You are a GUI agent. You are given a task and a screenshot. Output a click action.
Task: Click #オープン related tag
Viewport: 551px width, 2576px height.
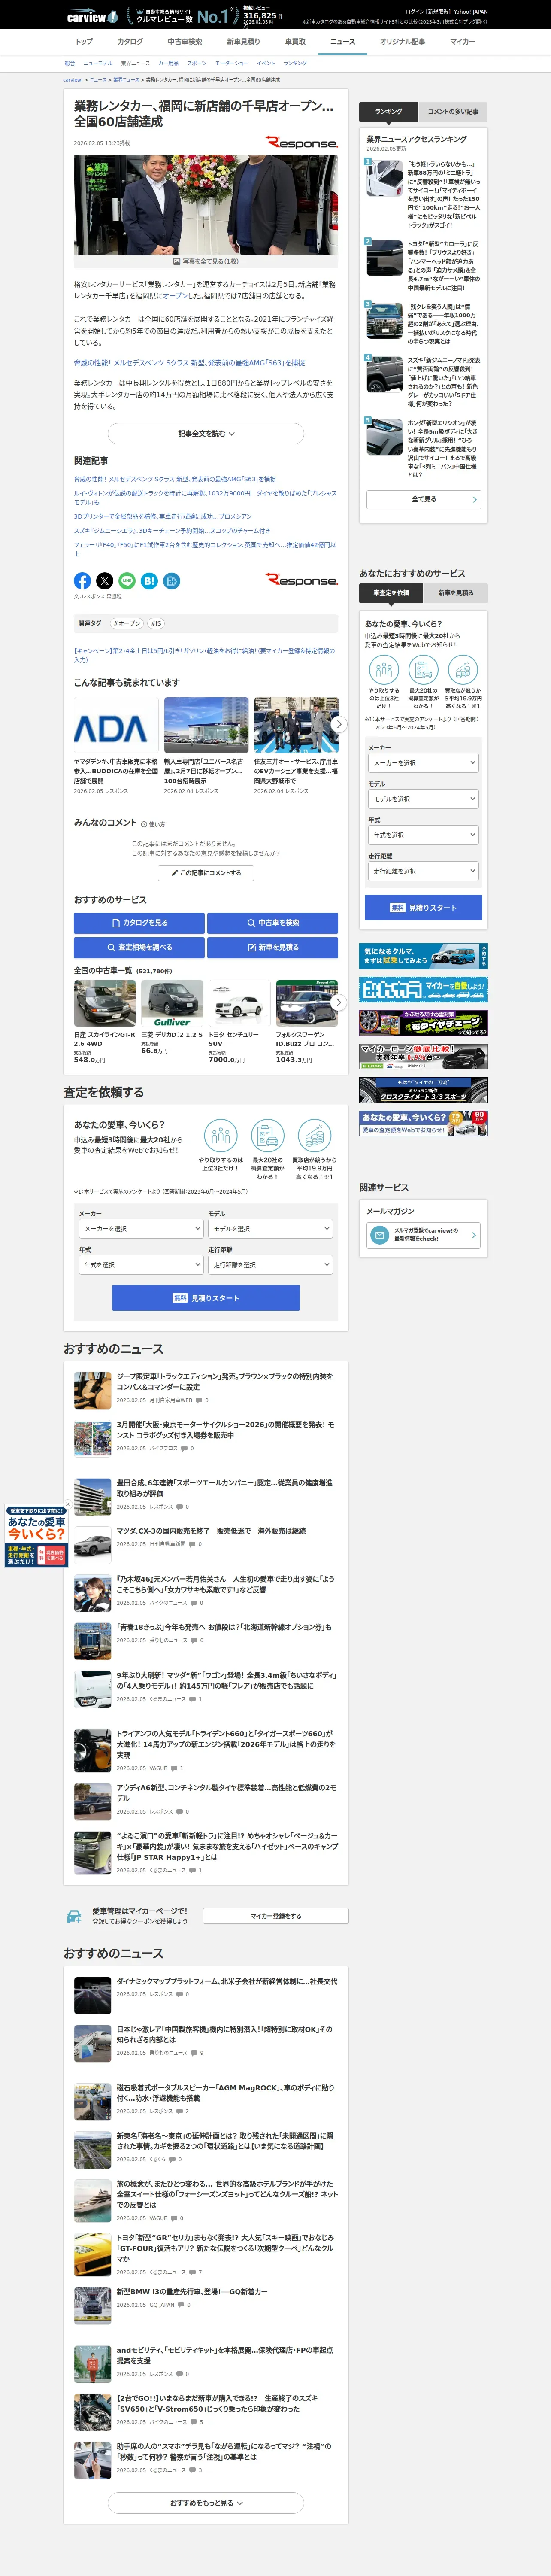[x=126, y=623]
